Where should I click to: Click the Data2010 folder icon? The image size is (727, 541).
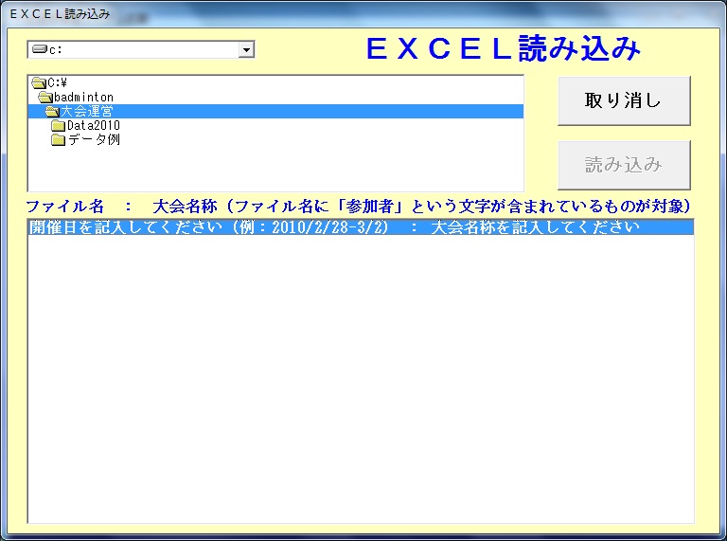click(x=58, y=126)
